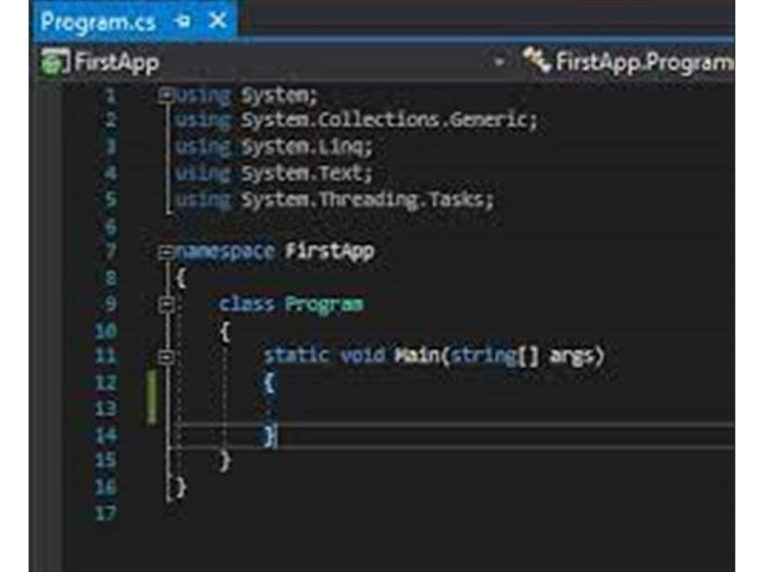This screenshot has width=763, height=572.
Task: Click the 'namespace' keyword on line 7
Action: (x=224, y=252)
